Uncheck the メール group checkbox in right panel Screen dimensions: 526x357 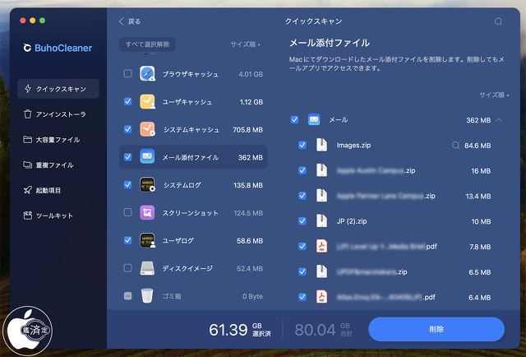tap(294, 119)
